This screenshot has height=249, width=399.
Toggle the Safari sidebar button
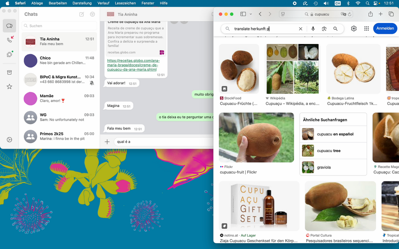[x=243, y=14]
